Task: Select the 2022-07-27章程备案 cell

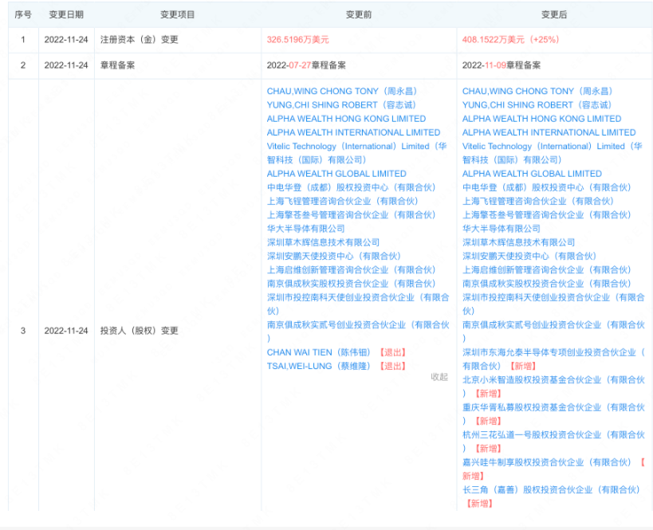Action: coord(306,65)
